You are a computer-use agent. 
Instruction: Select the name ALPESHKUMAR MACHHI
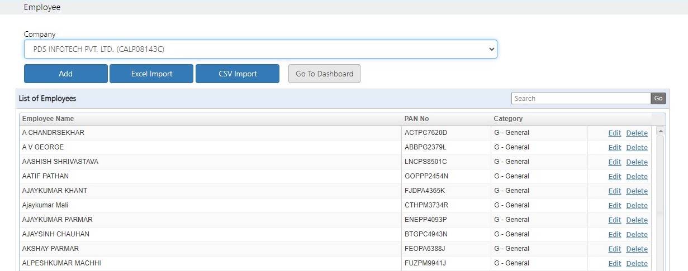point(61,263)
